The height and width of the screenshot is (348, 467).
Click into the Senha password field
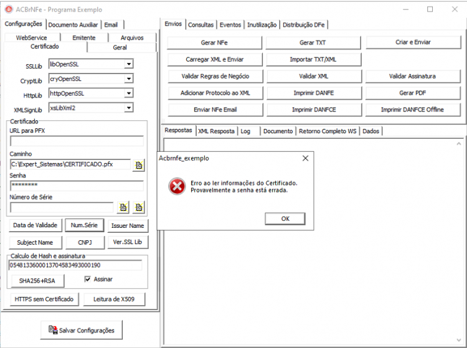(x=77, y=185)
